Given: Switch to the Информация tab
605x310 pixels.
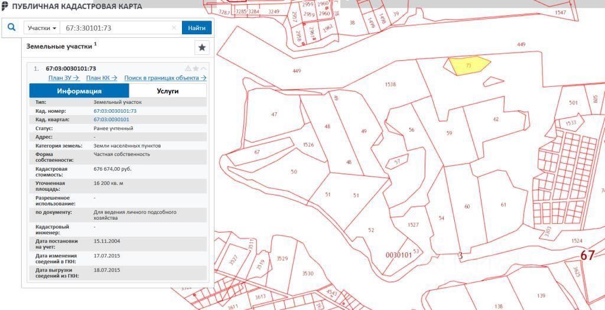Looking at the screenshot, I should [x=79, y=91].
